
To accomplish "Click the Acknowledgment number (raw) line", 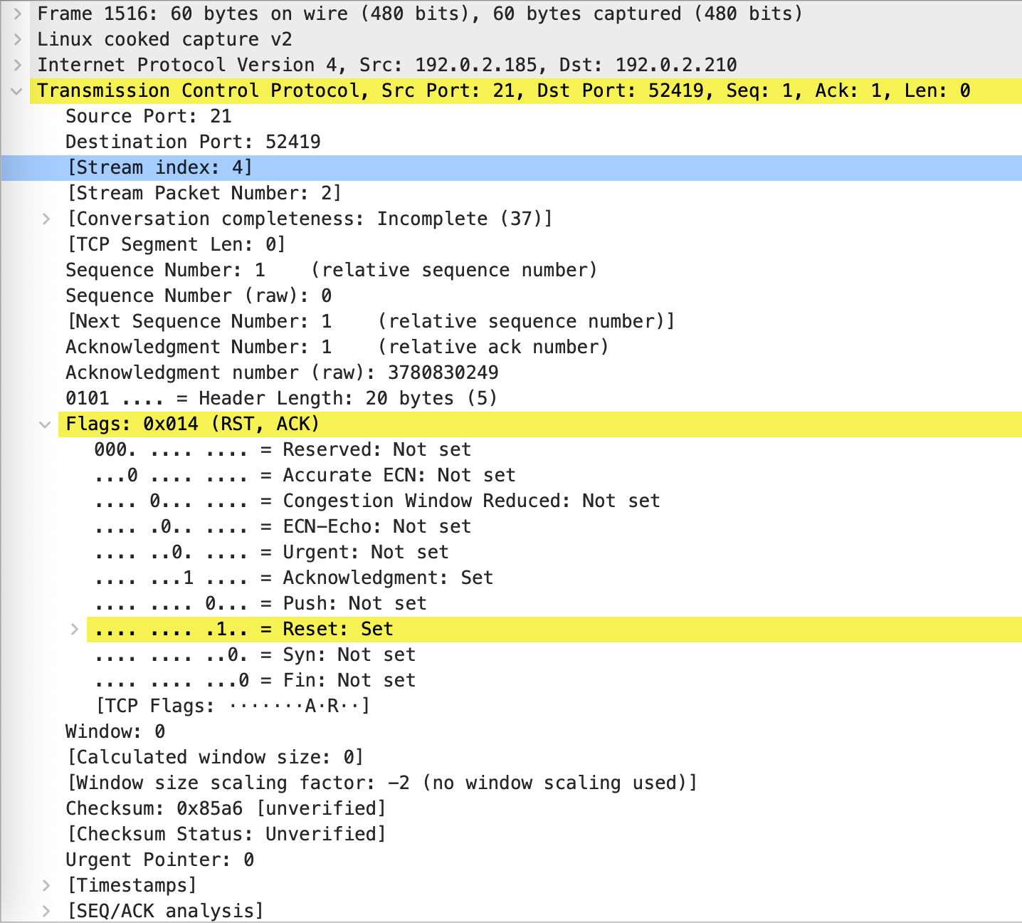I will pos(282,372).
